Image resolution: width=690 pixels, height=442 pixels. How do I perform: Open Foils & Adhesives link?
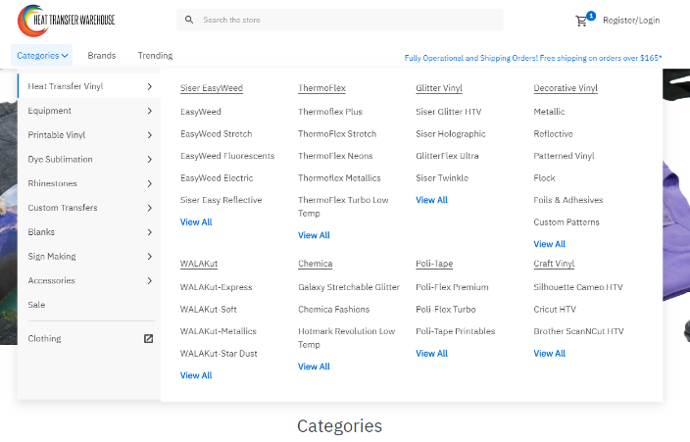pos(568,200)
